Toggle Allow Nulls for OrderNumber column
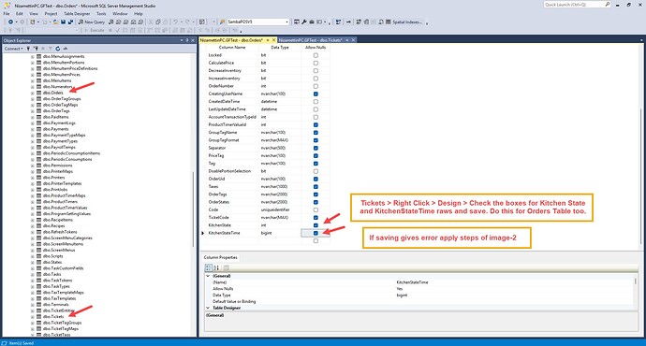Viewport: 646px width, 346px height. tap(316, 86)
